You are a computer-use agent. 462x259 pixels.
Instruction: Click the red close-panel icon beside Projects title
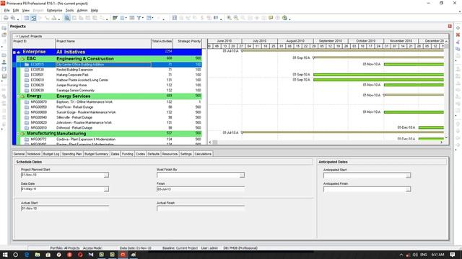(x=450, y=27)
